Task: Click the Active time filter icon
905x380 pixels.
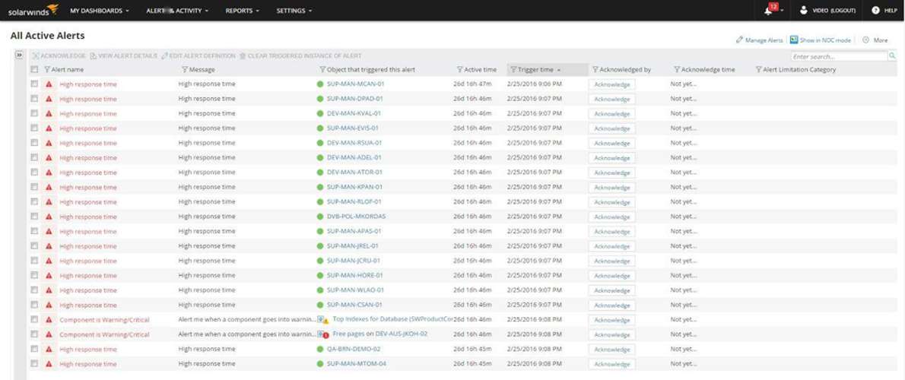Action: tap(460, 69)
